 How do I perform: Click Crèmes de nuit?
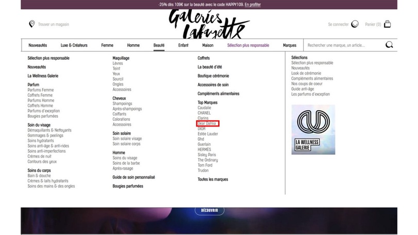[x=39, y=156]
